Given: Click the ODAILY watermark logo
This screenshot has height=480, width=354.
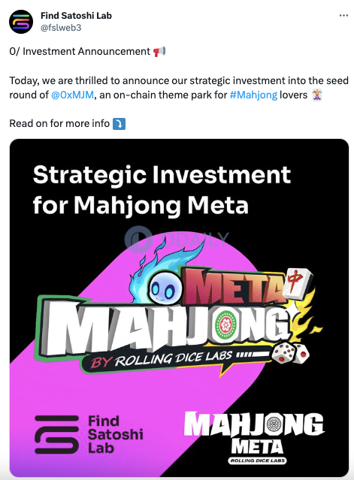Looking at the screenshot, I should tap(177, 240).
